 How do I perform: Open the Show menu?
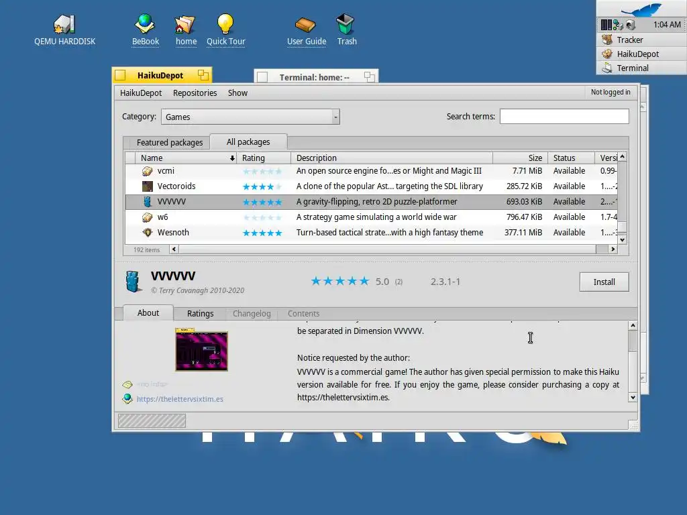coord(237,93)
